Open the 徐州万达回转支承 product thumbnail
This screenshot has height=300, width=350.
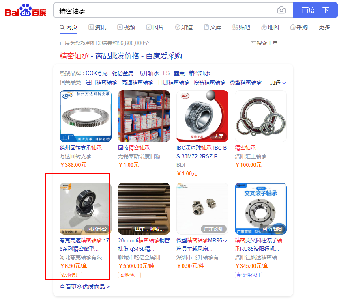pos(86,116)
